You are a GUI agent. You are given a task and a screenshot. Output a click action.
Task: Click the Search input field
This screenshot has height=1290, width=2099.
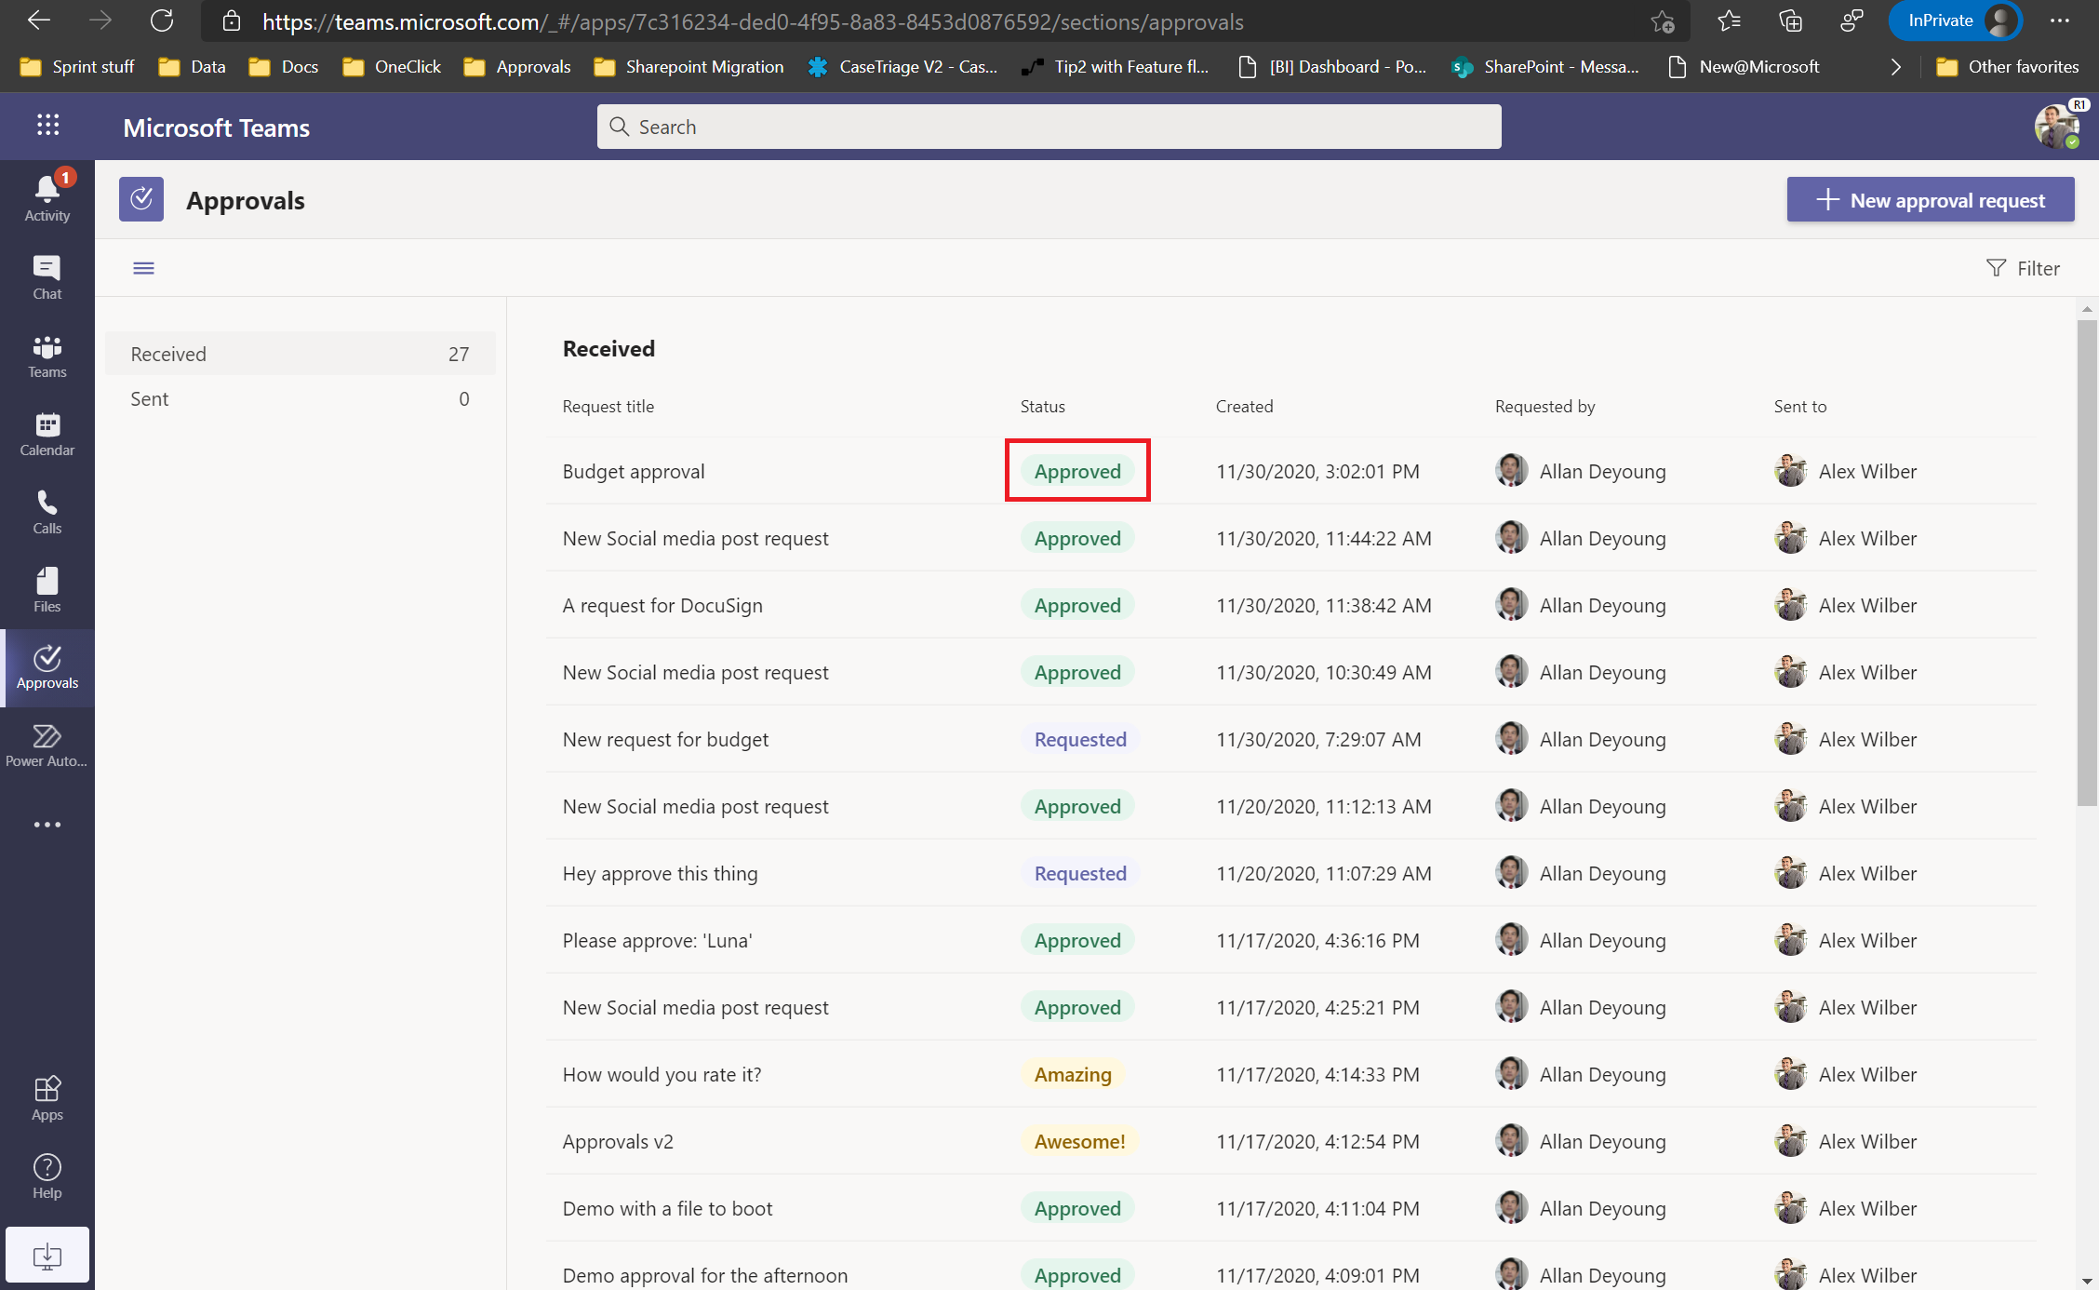[1048, 126]
